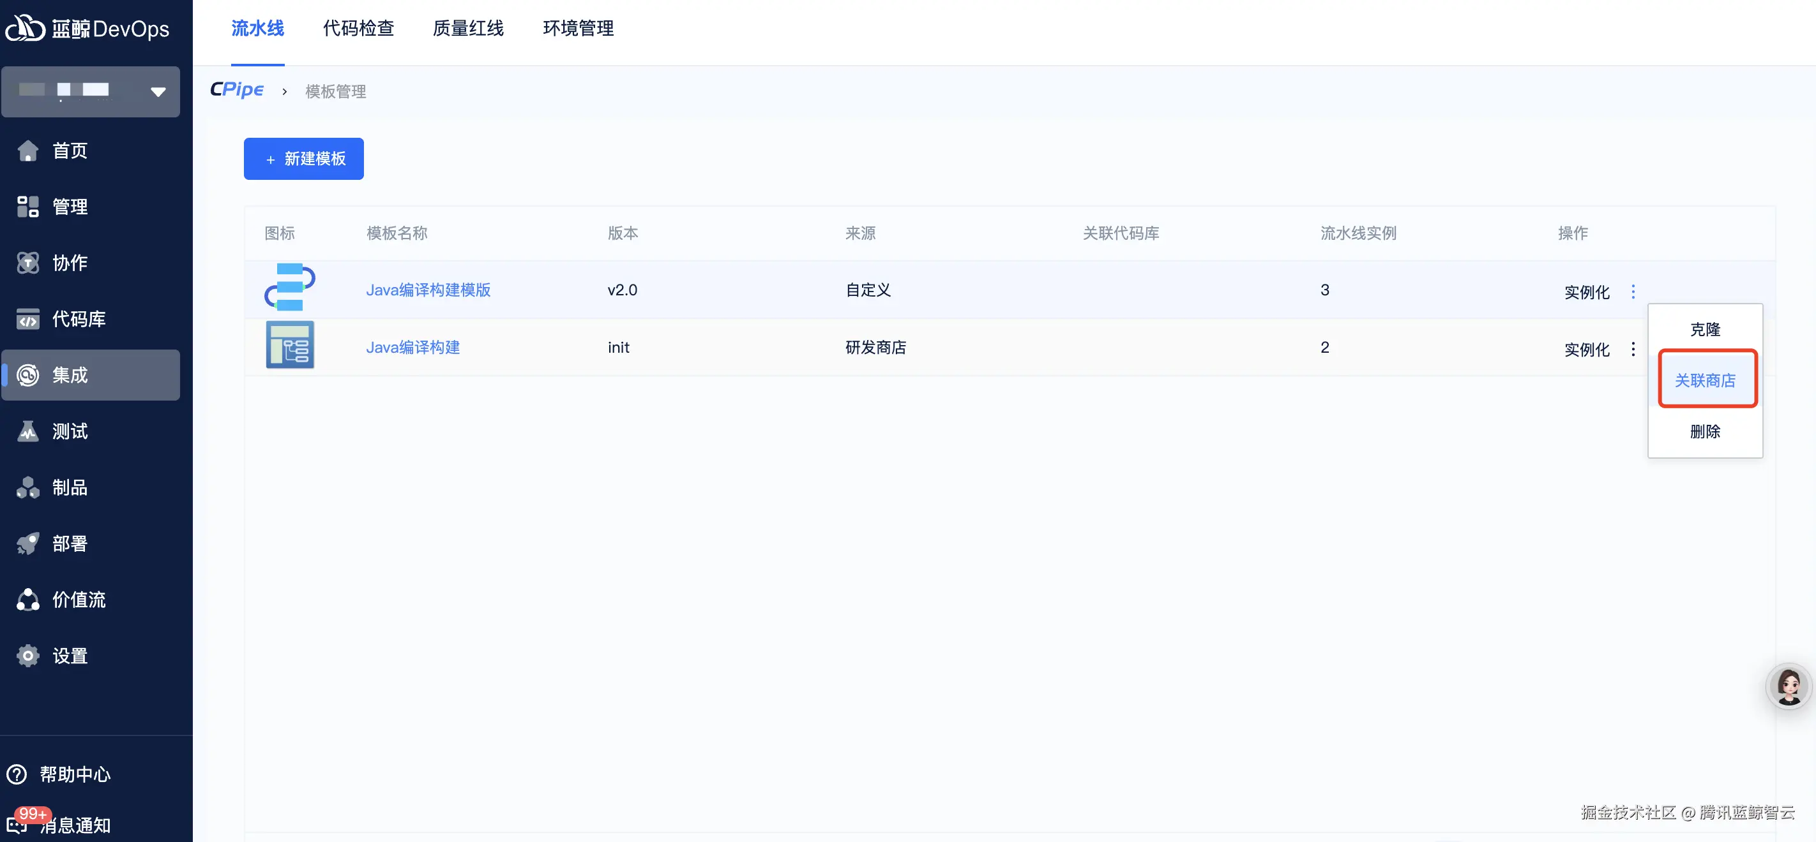1816x842 pixels.
Task: Select 关联商店 from the context menu
Action: [x=1706, y=380]
